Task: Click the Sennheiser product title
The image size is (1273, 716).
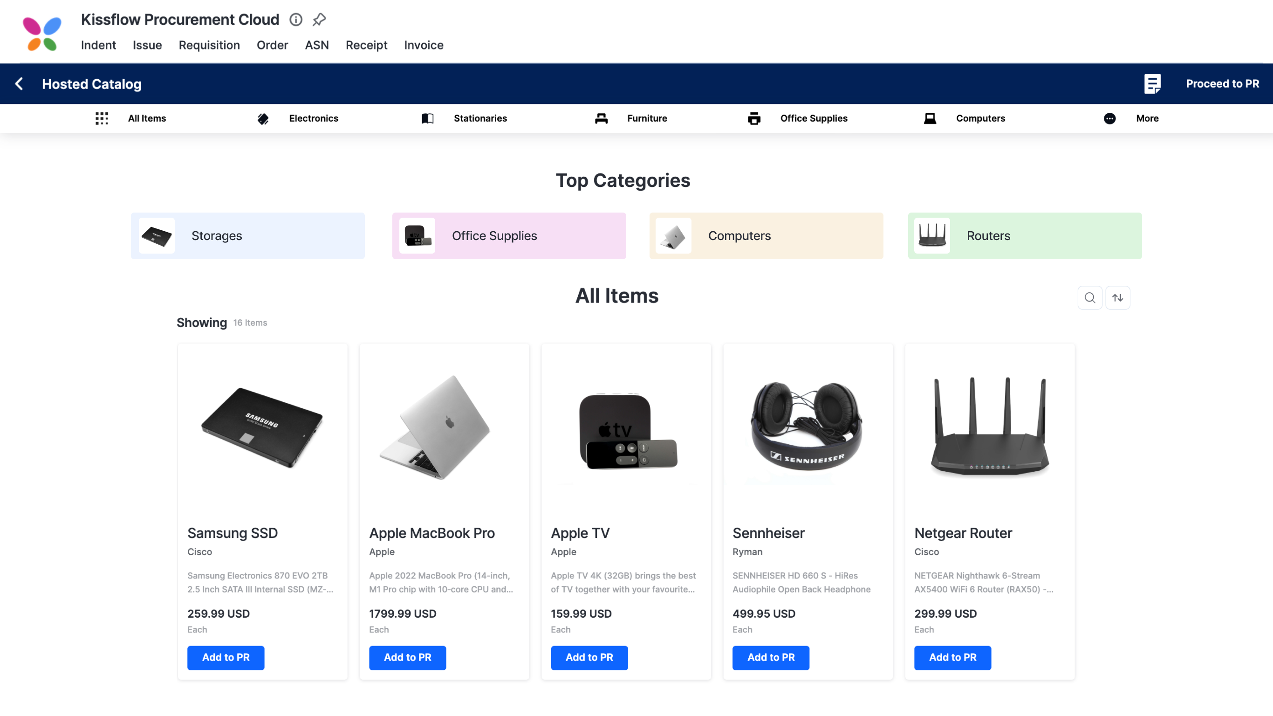Action: click(x=768, y=533)
